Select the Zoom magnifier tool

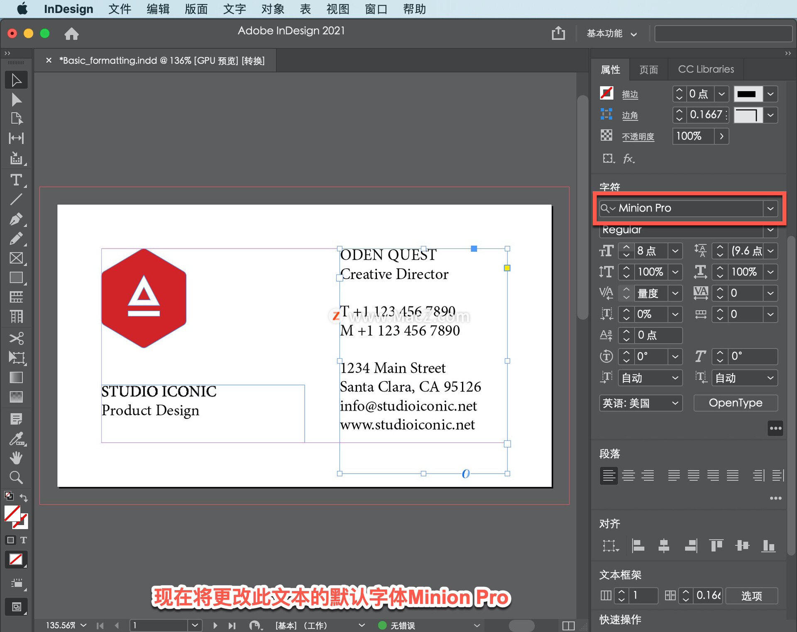click(x=16, y=478)
